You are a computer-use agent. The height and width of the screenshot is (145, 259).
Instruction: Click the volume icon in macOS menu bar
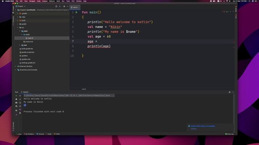click(230, 1)
